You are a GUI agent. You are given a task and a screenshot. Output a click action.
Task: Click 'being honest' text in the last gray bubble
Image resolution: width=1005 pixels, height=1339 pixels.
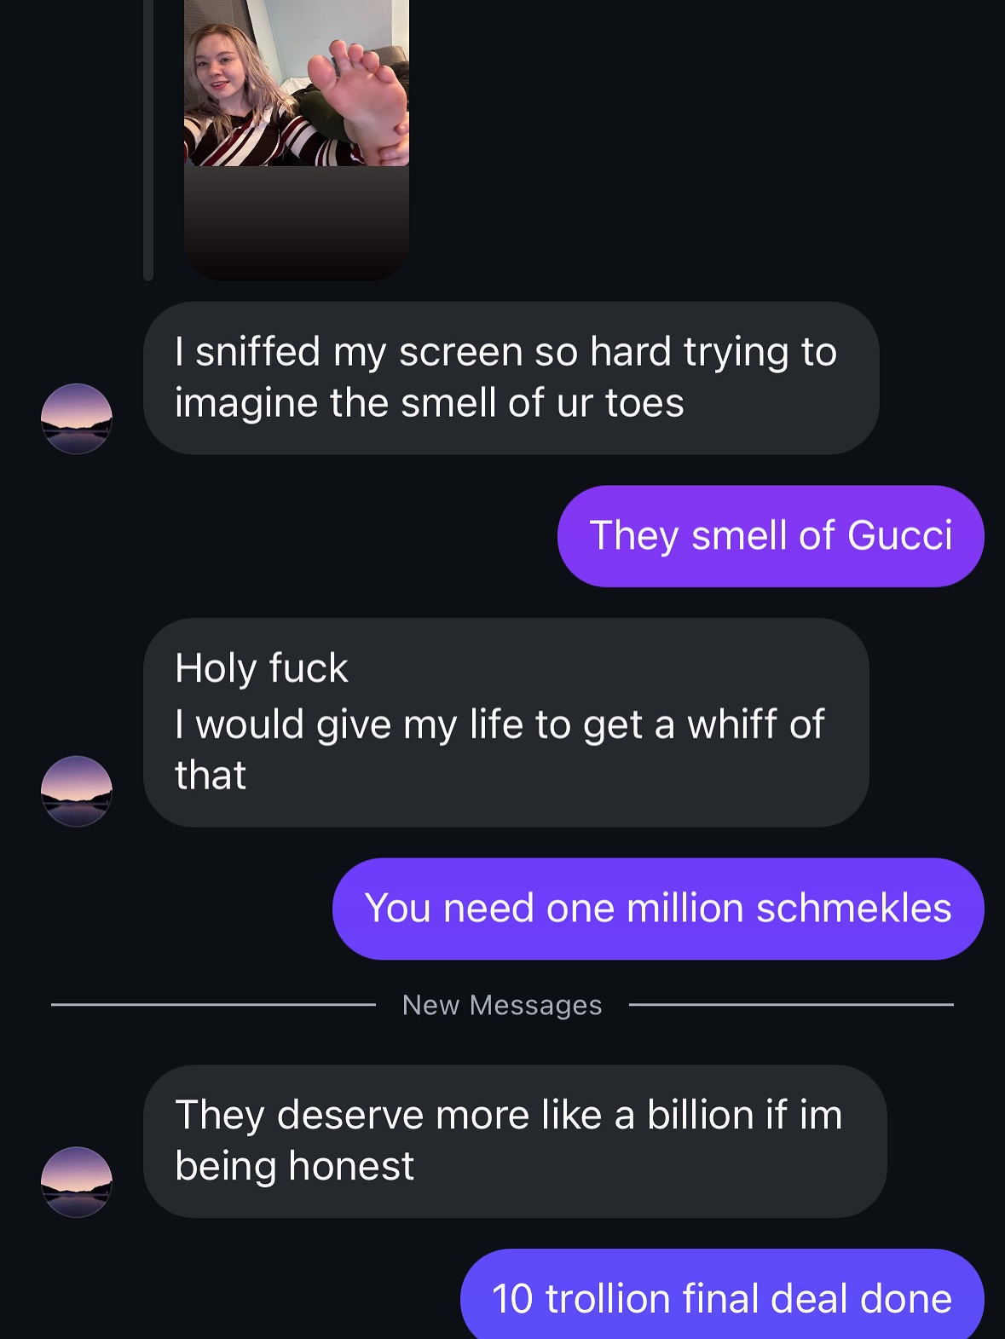[294, 1166]
